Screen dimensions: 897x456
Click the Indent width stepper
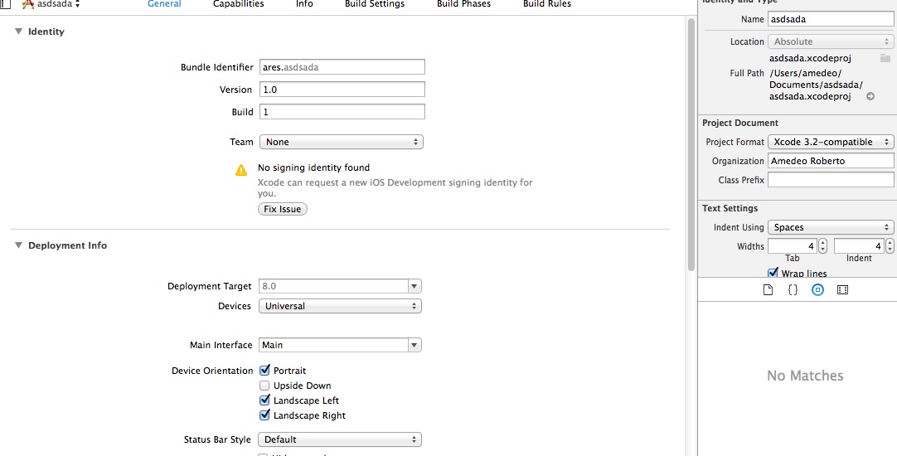pyautogui.click(x=890, y=246)
